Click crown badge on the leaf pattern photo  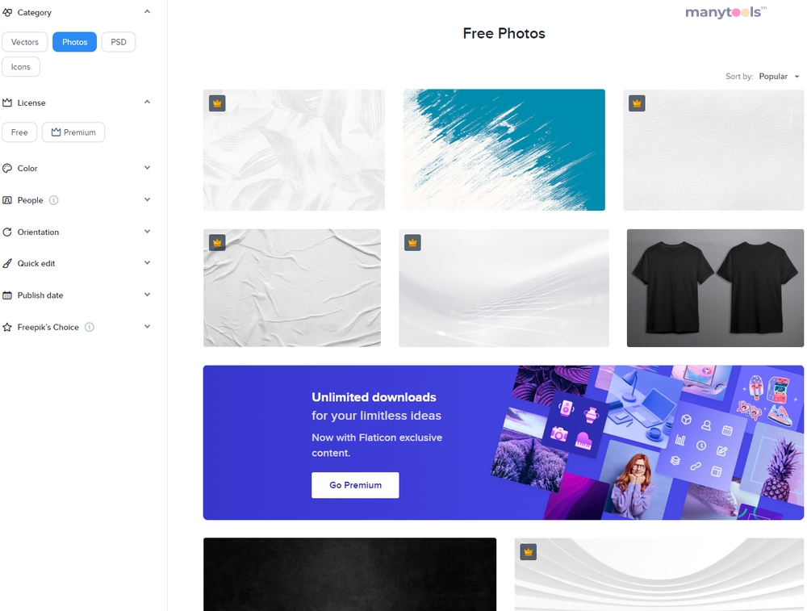[x=217, y=103]
